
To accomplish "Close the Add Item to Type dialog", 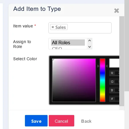I will (116, 11).
